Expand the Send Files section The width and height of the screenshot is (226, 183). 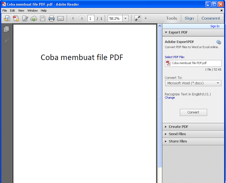pyautogui.click(x=193, y=134)
